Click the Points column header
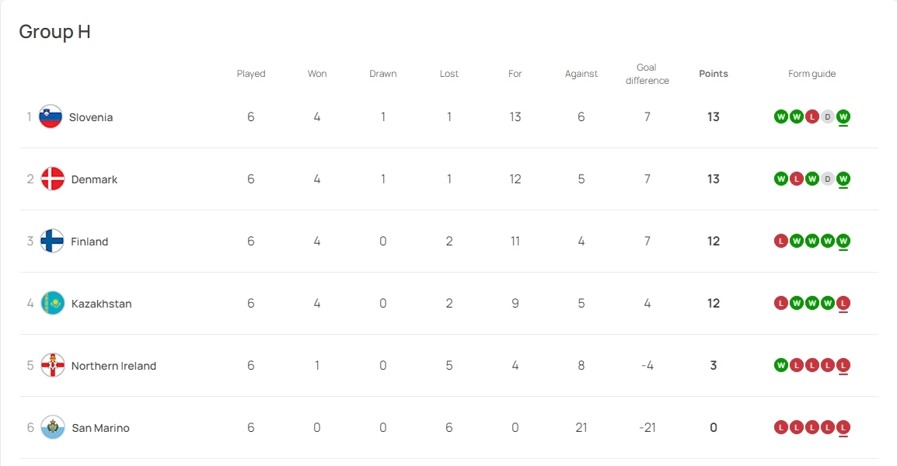This screenshot has height=466, width=897. [x=713, y=74]
